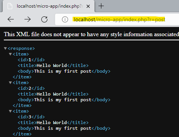The image size is (179, 137).
Task: Select the localhost/micro-app/index.php tab
Action: [49, 6]
